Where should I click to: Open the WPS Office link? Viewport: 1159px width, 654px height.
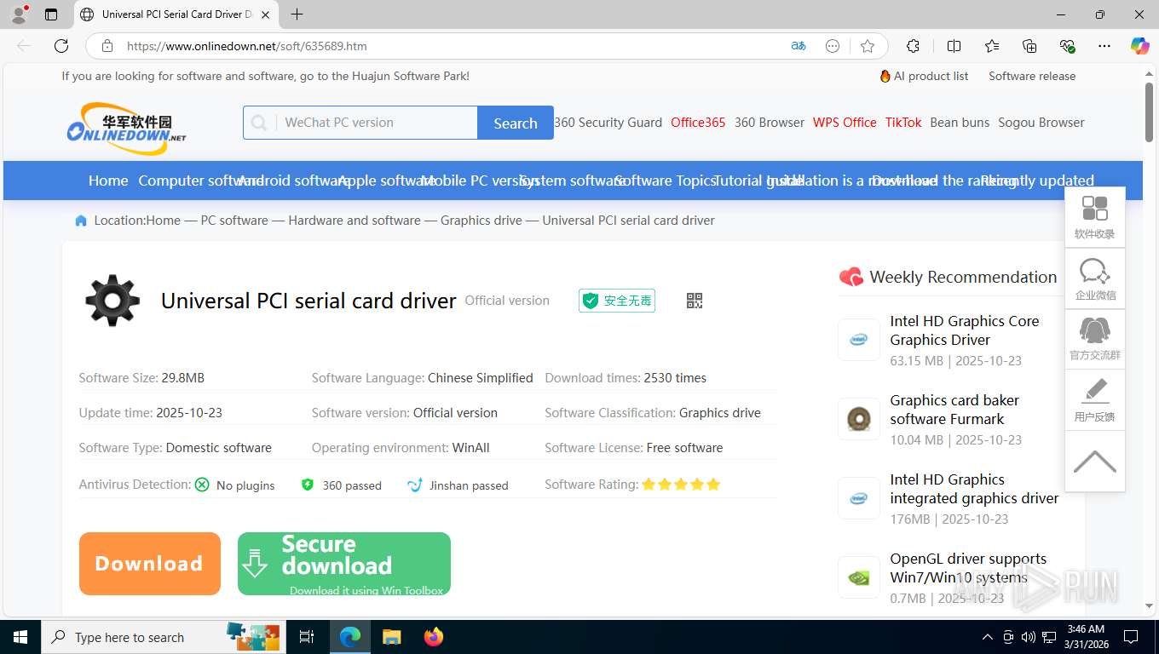(x=845, y=123)
